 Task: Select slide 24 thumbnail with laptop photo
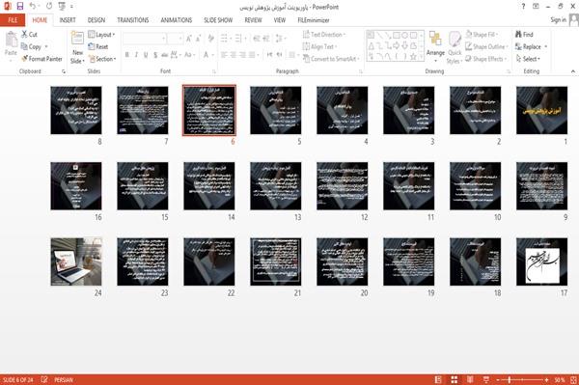tap(76, 261)
